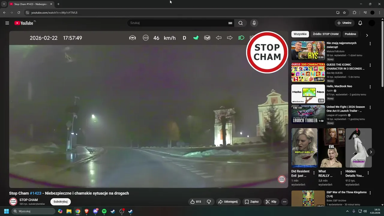Show more video actions ellipsis

(x=284, y=202)
